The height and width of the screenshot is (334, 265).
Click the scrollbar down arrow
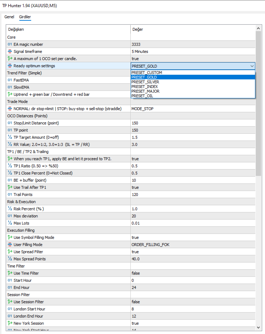tap(259, 328)
